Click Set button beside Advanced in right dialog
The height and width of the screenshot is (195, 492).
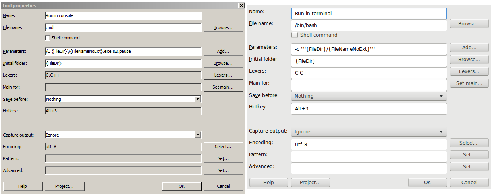469,167
